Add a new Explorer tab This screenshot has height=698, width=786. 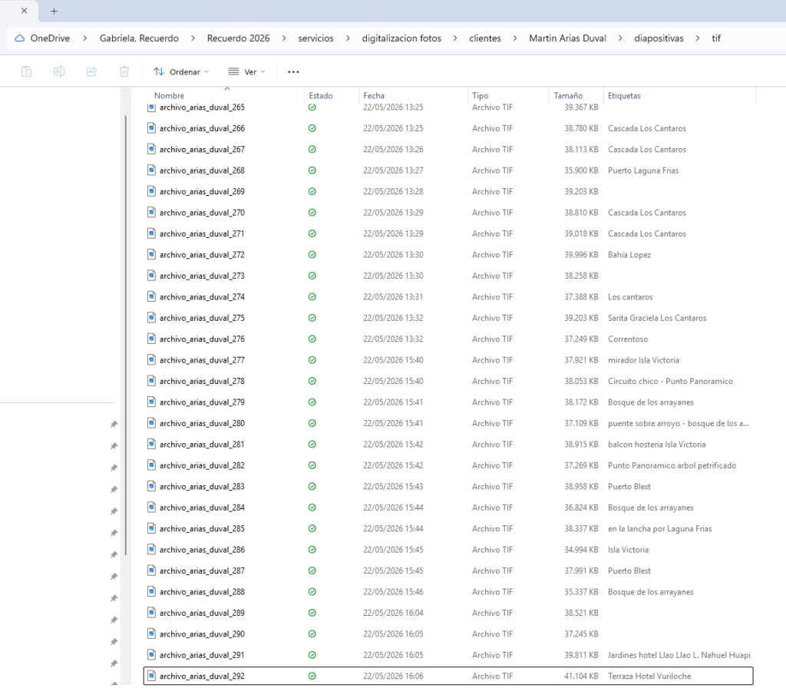(x=54, y=11)
